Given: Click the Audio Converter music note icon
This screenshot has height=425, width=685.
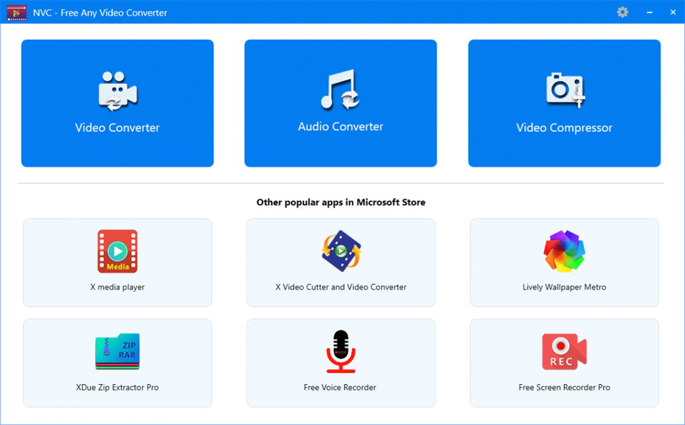Looking at the screenshot, I should pyautogui.click(x=340, y=88).
